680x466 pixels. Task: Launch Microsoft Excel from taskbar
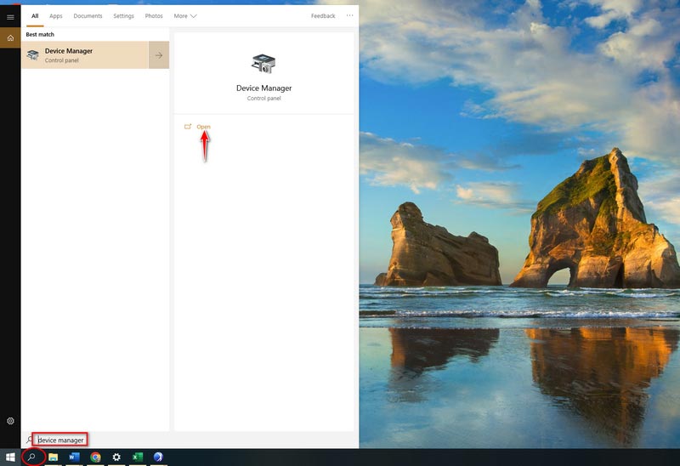click(x=138, y=457)
